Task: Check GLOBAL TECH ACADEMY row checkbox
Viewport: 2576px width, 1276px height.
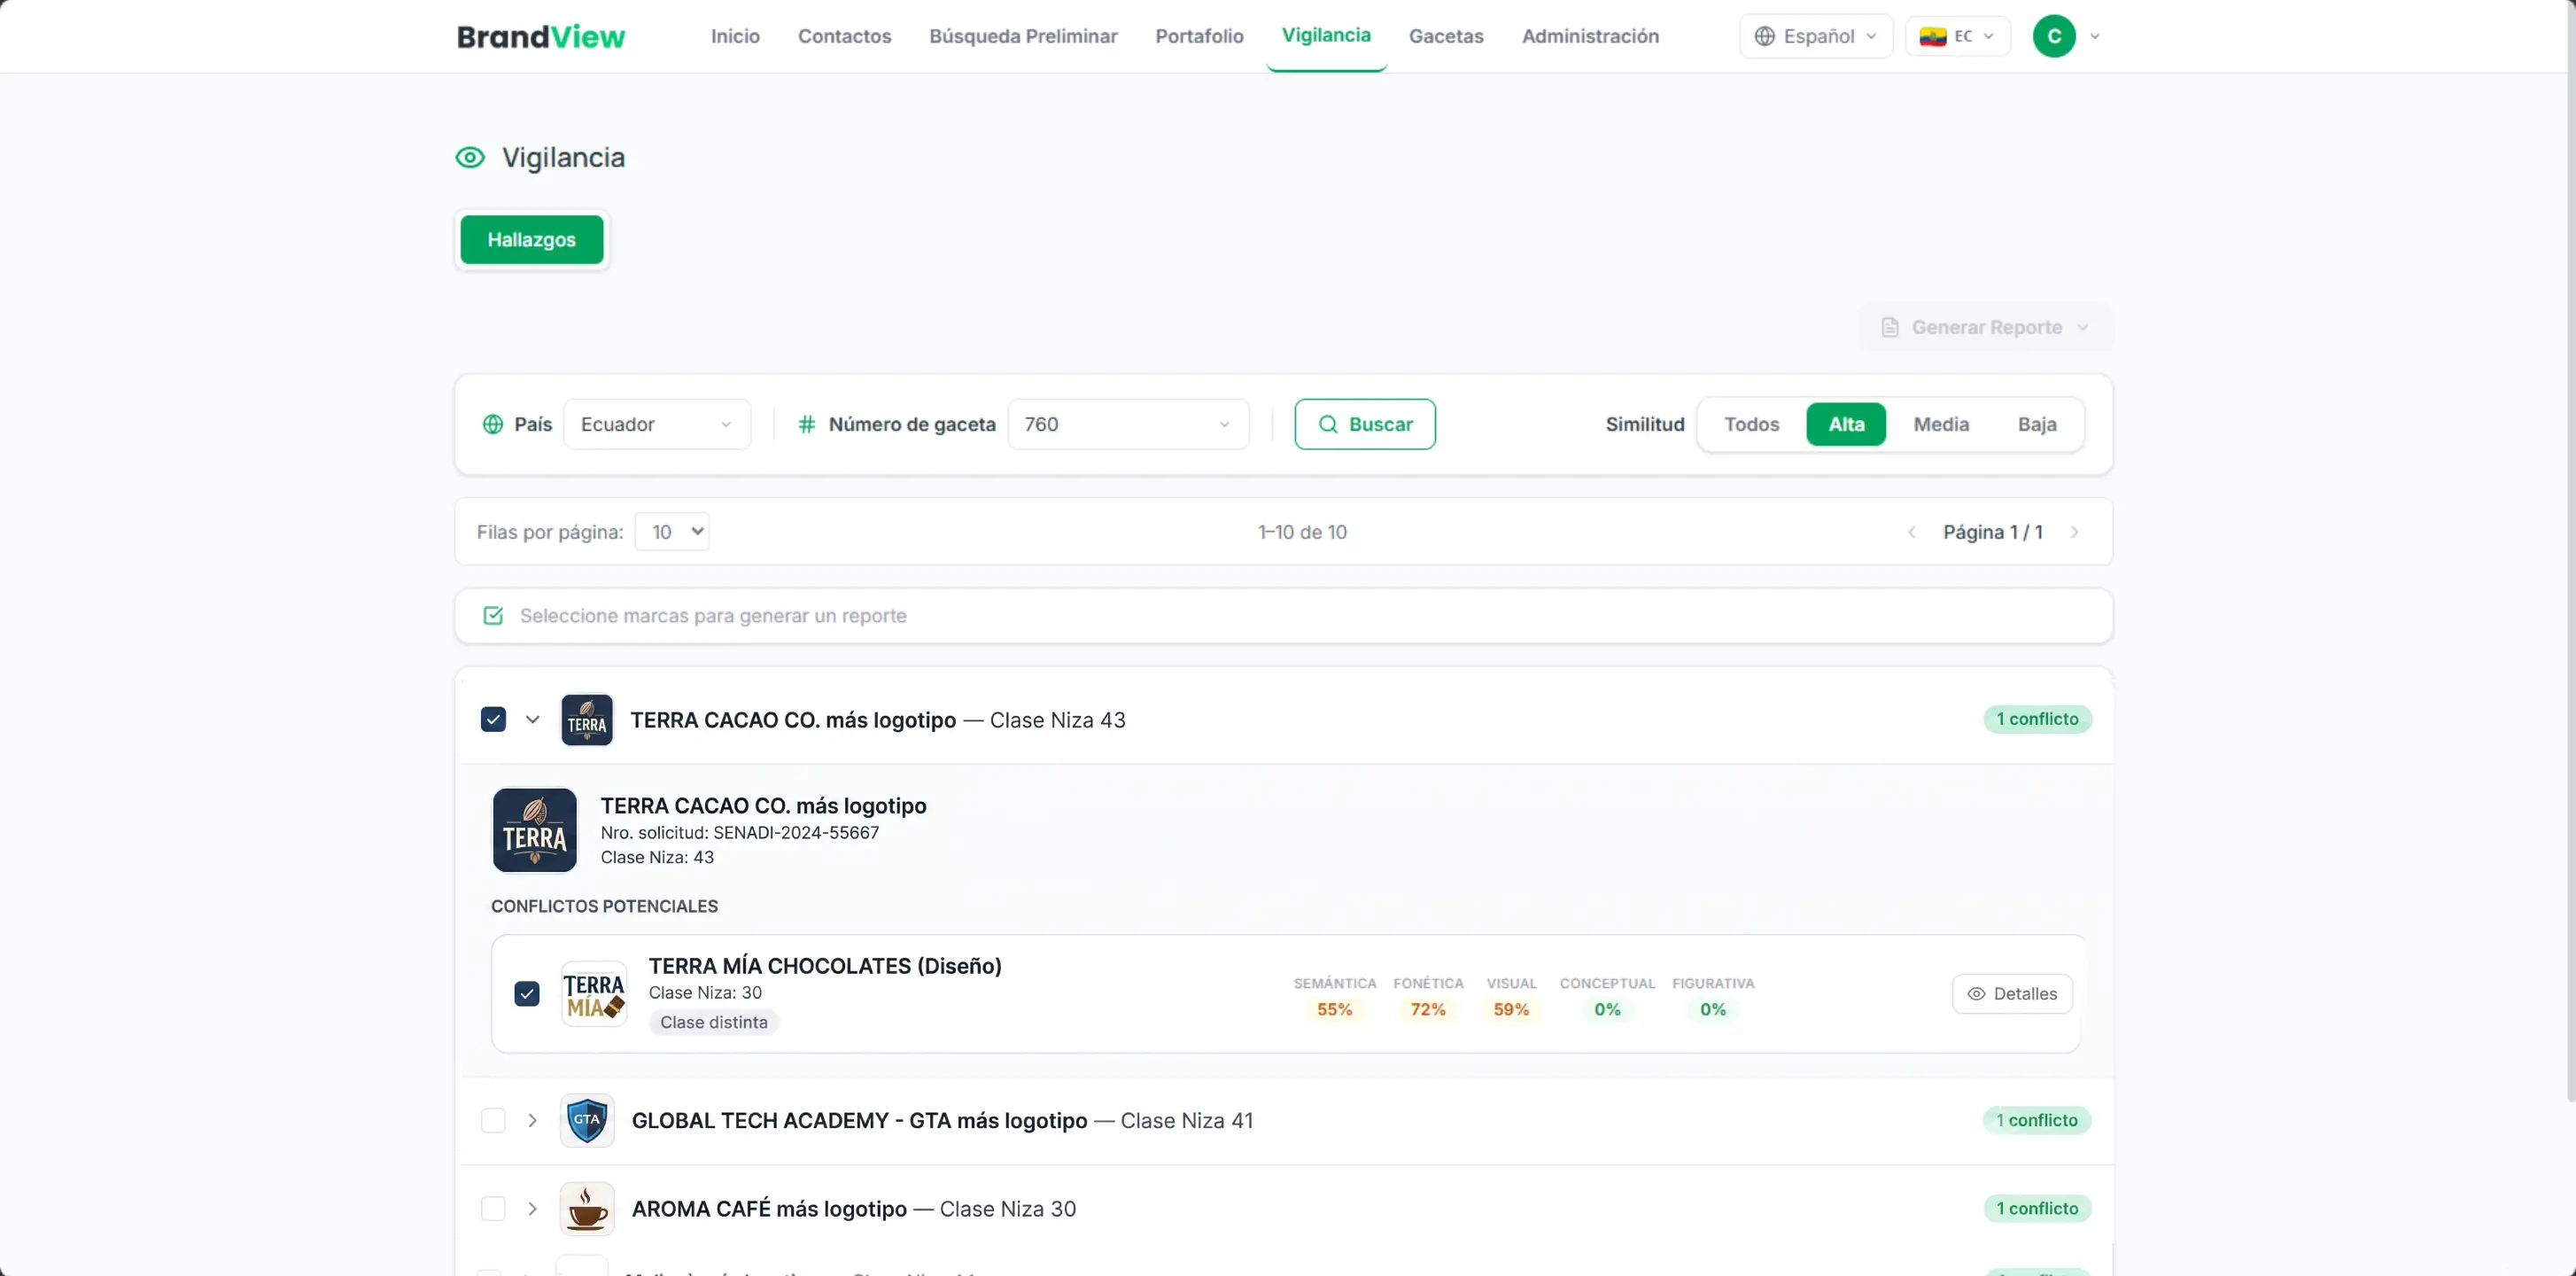Action: tap(493, 1120)
